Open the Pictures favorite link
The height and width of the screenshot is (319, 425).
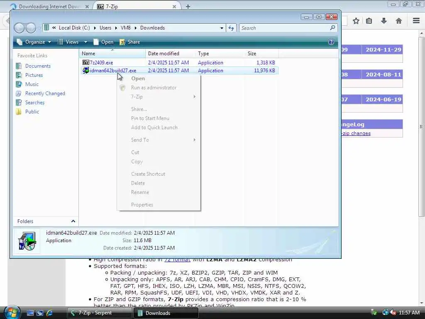click(34, 75)
